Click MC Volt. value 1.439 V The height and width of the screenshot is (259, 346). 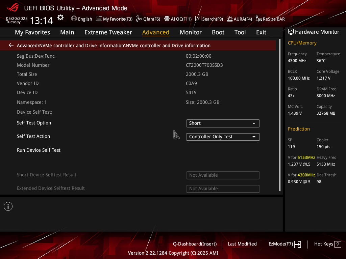click(295, 113)
